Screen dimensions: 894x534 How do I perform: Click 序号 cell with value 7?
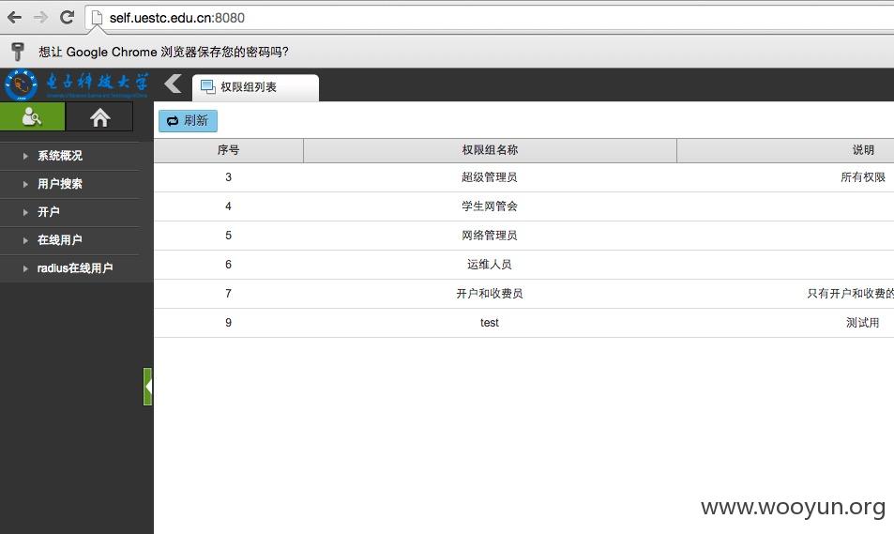pyautogui.click(x=229, y=294)
